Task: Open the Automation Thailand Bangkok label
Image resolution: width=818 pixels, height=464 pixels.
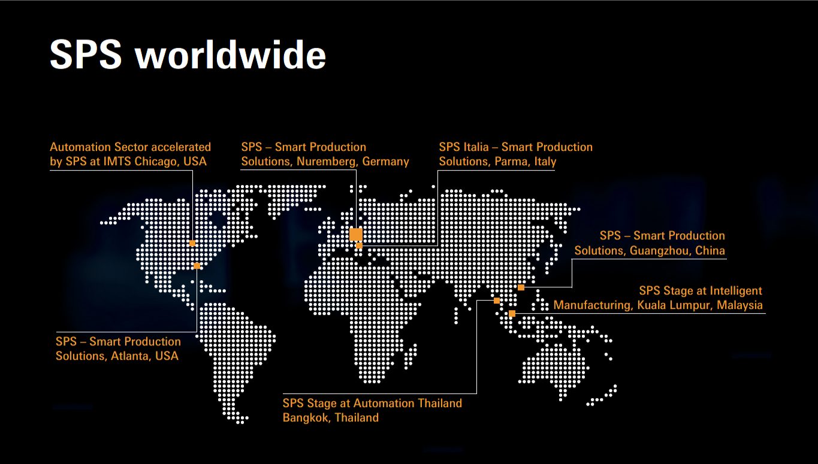Action: [x=372, y=410]
